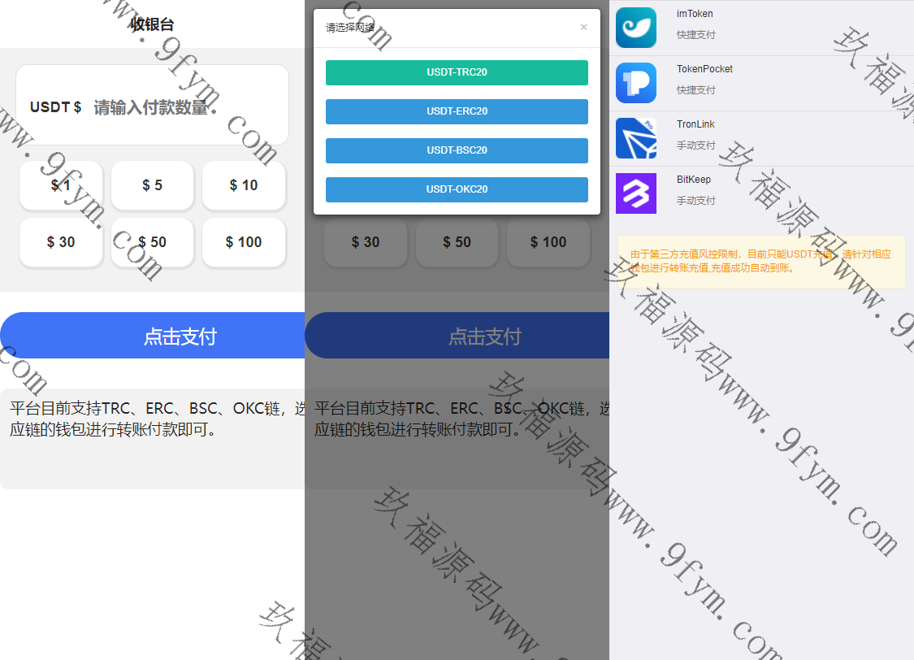Select the TronLink wallet icon
Viewport: 914px width, 660px height.
(636, 137)
